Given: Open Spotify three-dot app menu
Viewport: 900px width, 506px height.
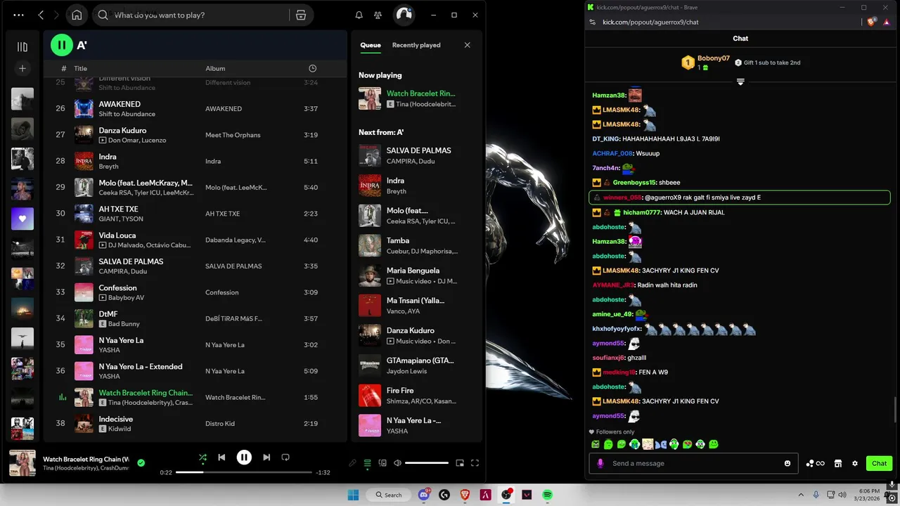Looking at the screenshot, I should click(18, 15).
